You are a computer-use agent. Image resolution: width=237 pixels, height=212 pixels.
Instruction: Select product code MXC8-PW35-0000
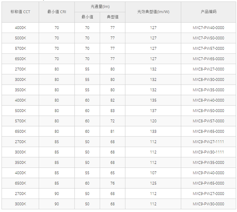[208, 90]
